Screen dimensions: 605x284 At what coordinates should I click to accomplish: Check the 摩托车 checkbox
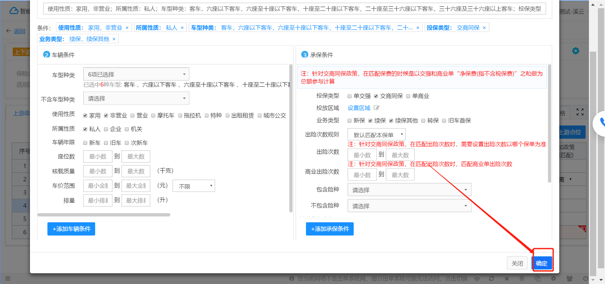[153, 116]
